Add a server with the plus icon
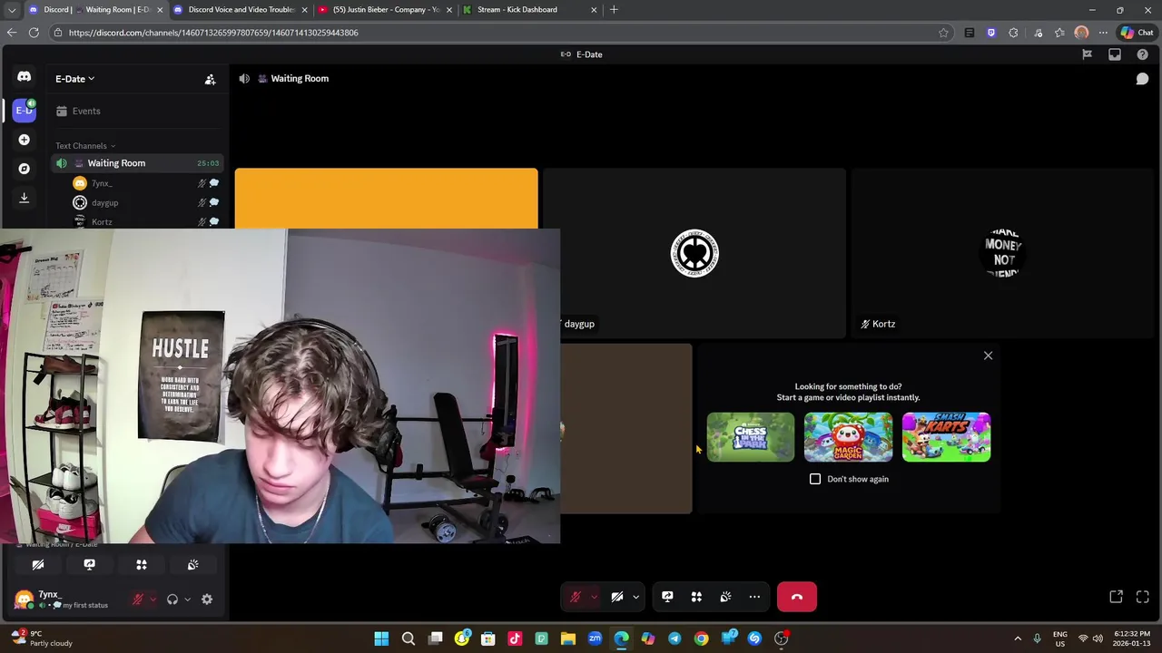The image size is (1162, 653). pyautogui.click(x=24, y=140)
